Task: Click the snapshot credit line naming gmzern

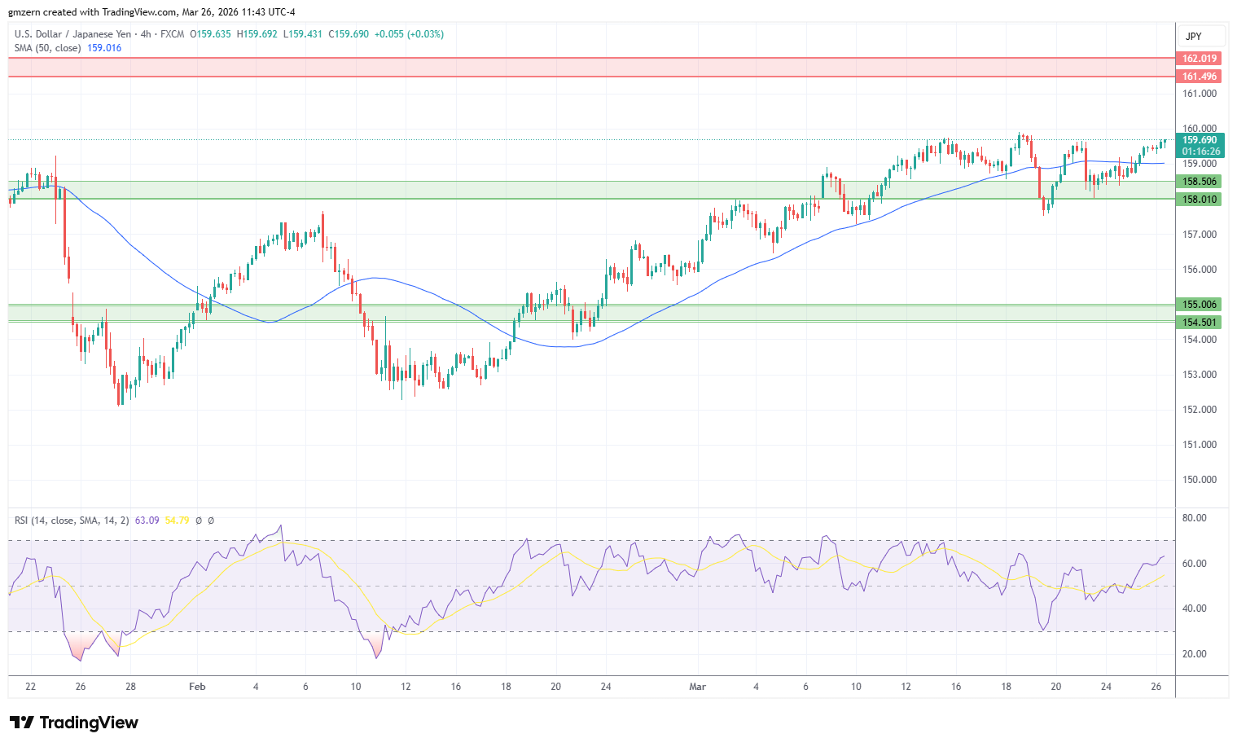Action: coord(152,12)
